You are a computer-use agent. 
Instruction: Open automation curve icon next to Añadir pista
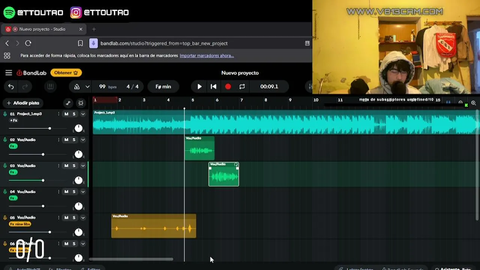68,103
